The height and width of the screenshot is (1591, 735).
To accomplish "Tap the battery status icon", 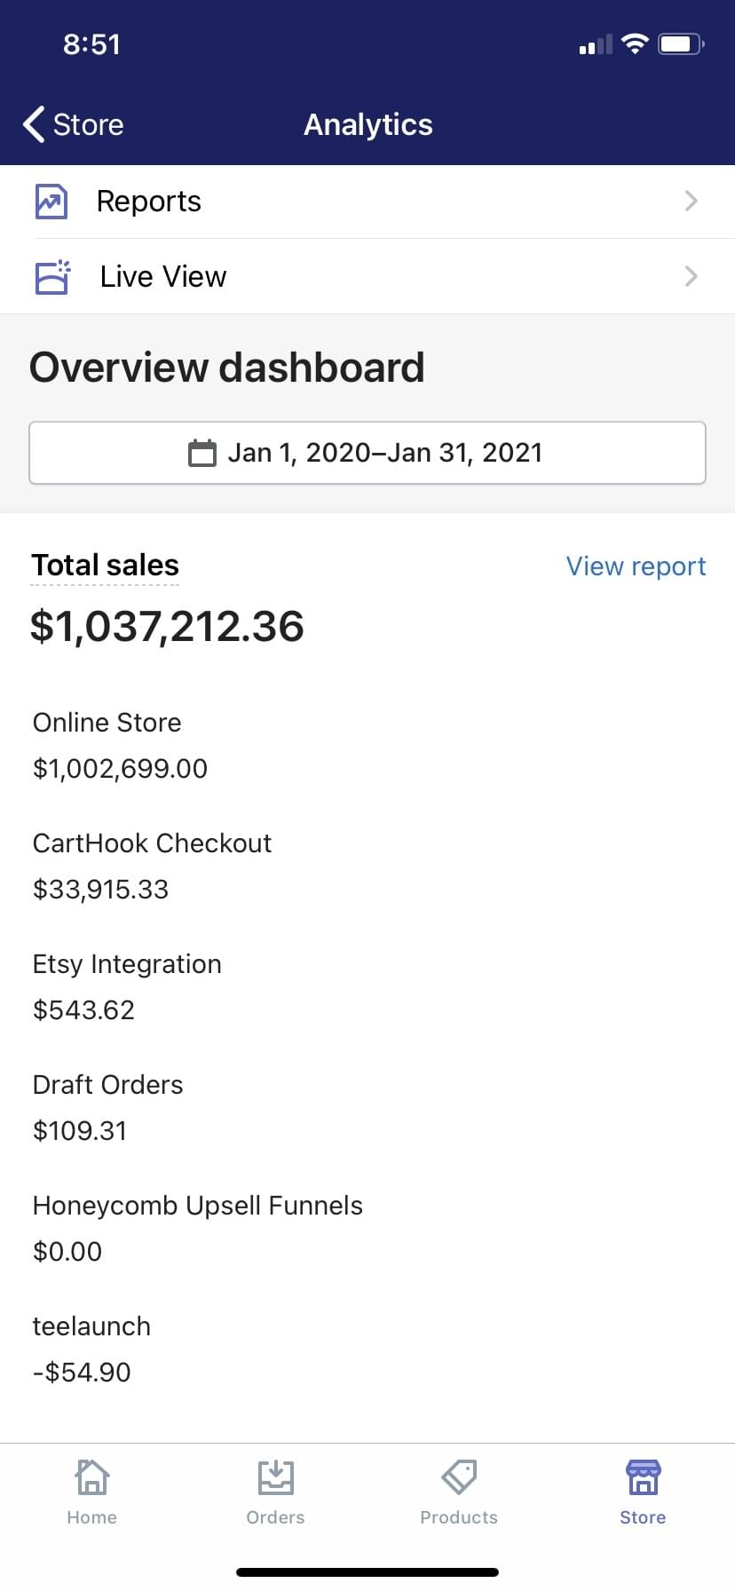I will [x=681, y=44].
